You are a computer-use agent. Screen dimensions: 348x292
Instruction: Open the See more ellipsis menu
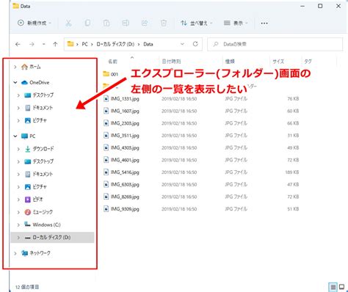click(x=264, y=23)
